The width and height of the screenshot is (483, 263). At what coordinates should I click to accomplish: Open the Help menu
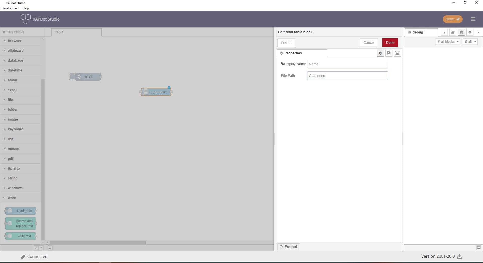(x=26, y=8)
